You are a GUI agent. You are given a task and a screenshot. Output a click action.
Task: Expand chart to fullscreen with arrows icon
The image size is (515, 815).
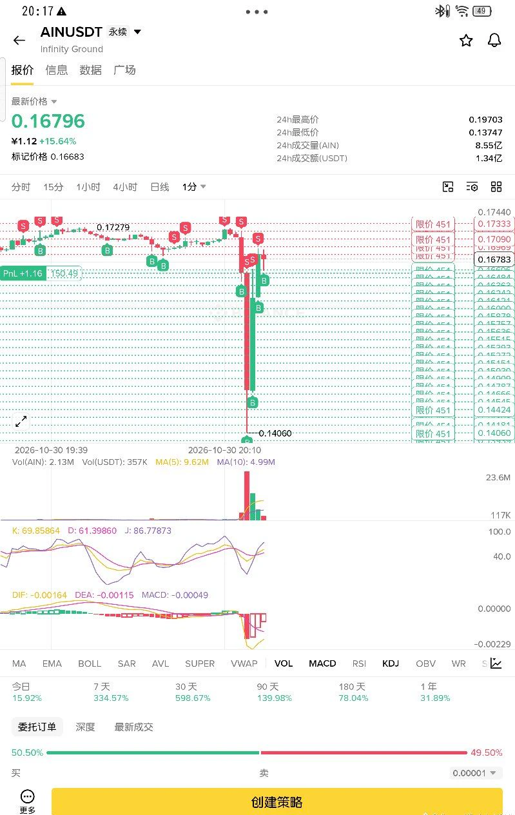tap(21, 422)
